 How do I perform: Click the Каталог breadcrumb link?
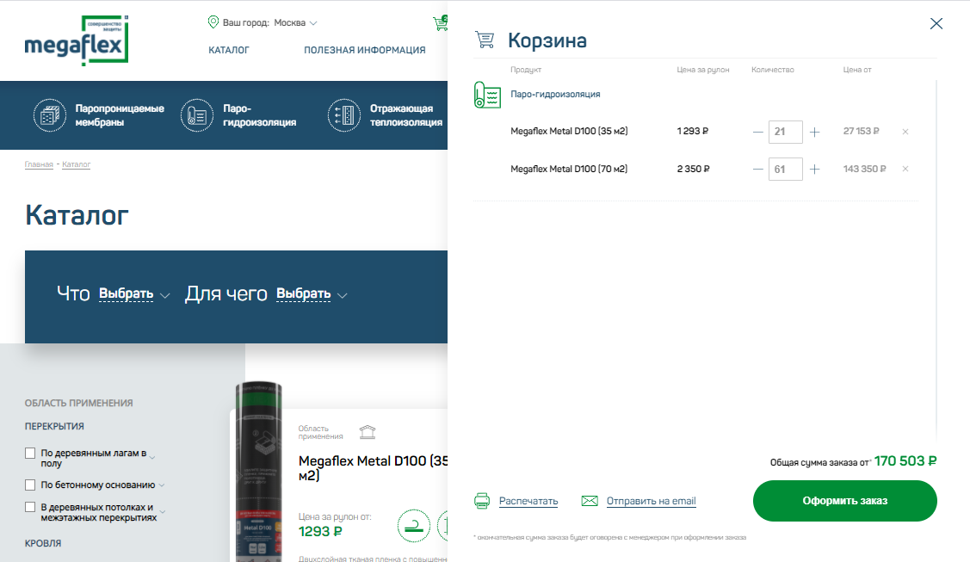(76, 164)
